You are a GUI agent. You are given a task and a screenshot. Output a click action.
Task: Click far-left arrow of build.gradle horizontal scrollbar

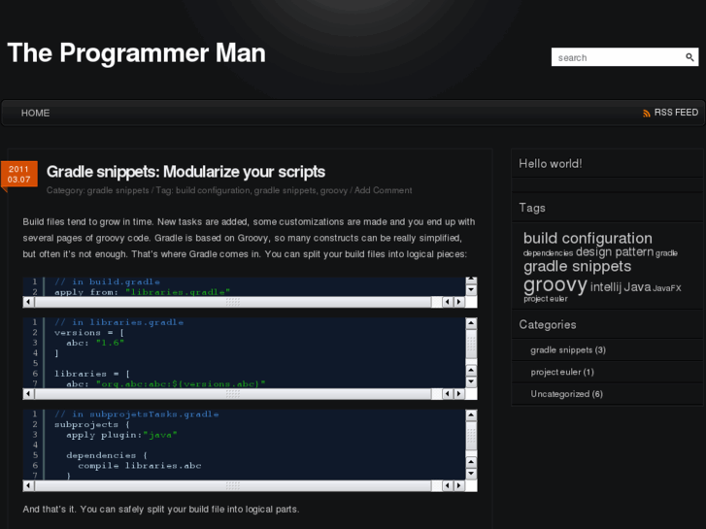click(x=28, y=302)
